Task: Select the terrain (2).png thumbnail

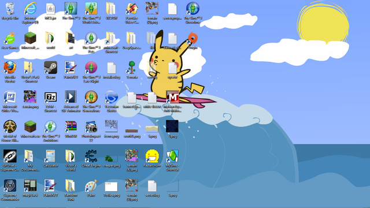Action: [152, 9]
